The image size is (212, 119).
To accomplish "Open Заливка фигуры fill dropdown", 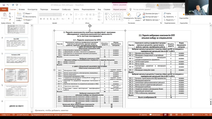I will [151, 13].
